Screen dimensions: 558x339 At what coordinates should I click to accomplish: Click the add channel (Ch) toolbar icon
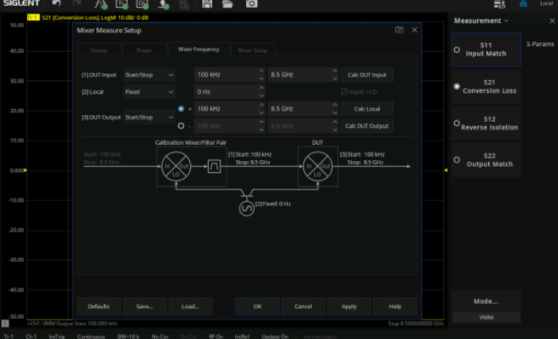pos(142,4)
